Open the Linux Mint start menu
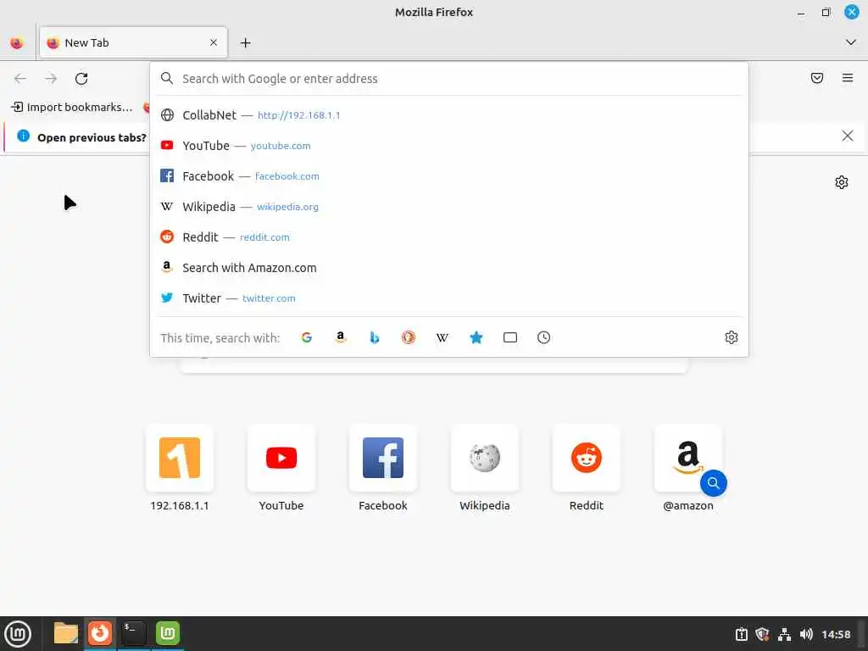The image size is (868, 651). pos(19,634)
